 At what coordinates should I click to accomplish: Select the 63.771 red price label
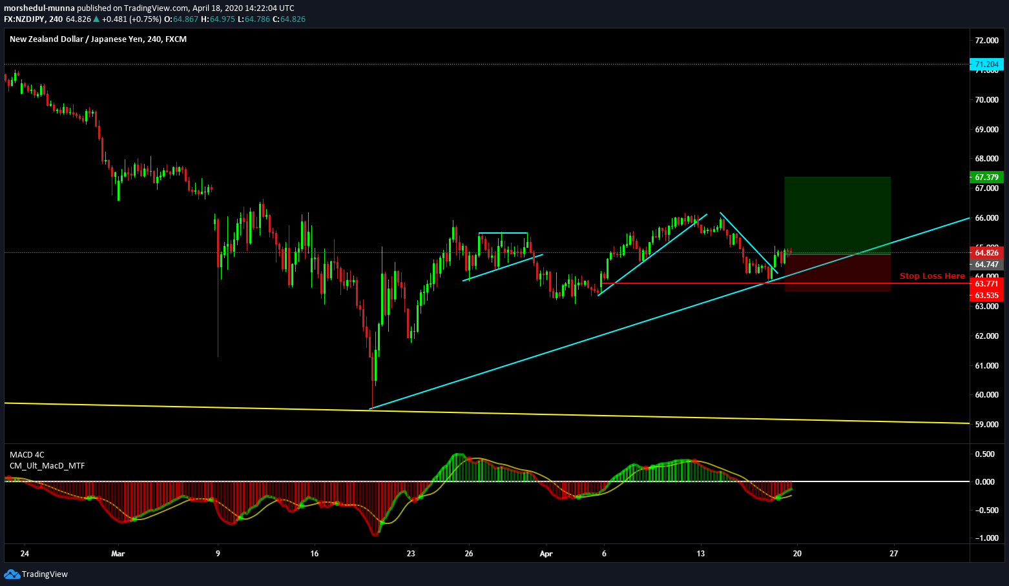[x=986, y=284]
